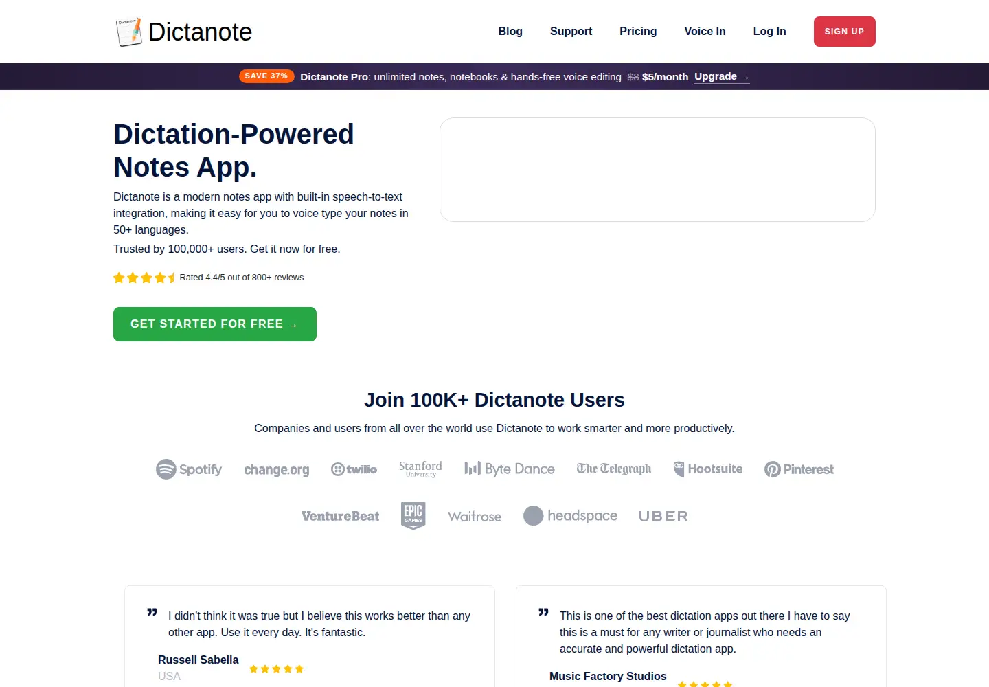Click the red SIGN UP button
The width and height of the screenshot is (989, 687).
844,32
